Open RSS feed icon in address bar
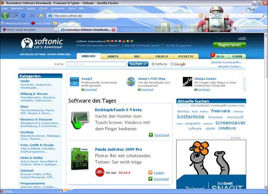268x194 pixels. (201, 16)
